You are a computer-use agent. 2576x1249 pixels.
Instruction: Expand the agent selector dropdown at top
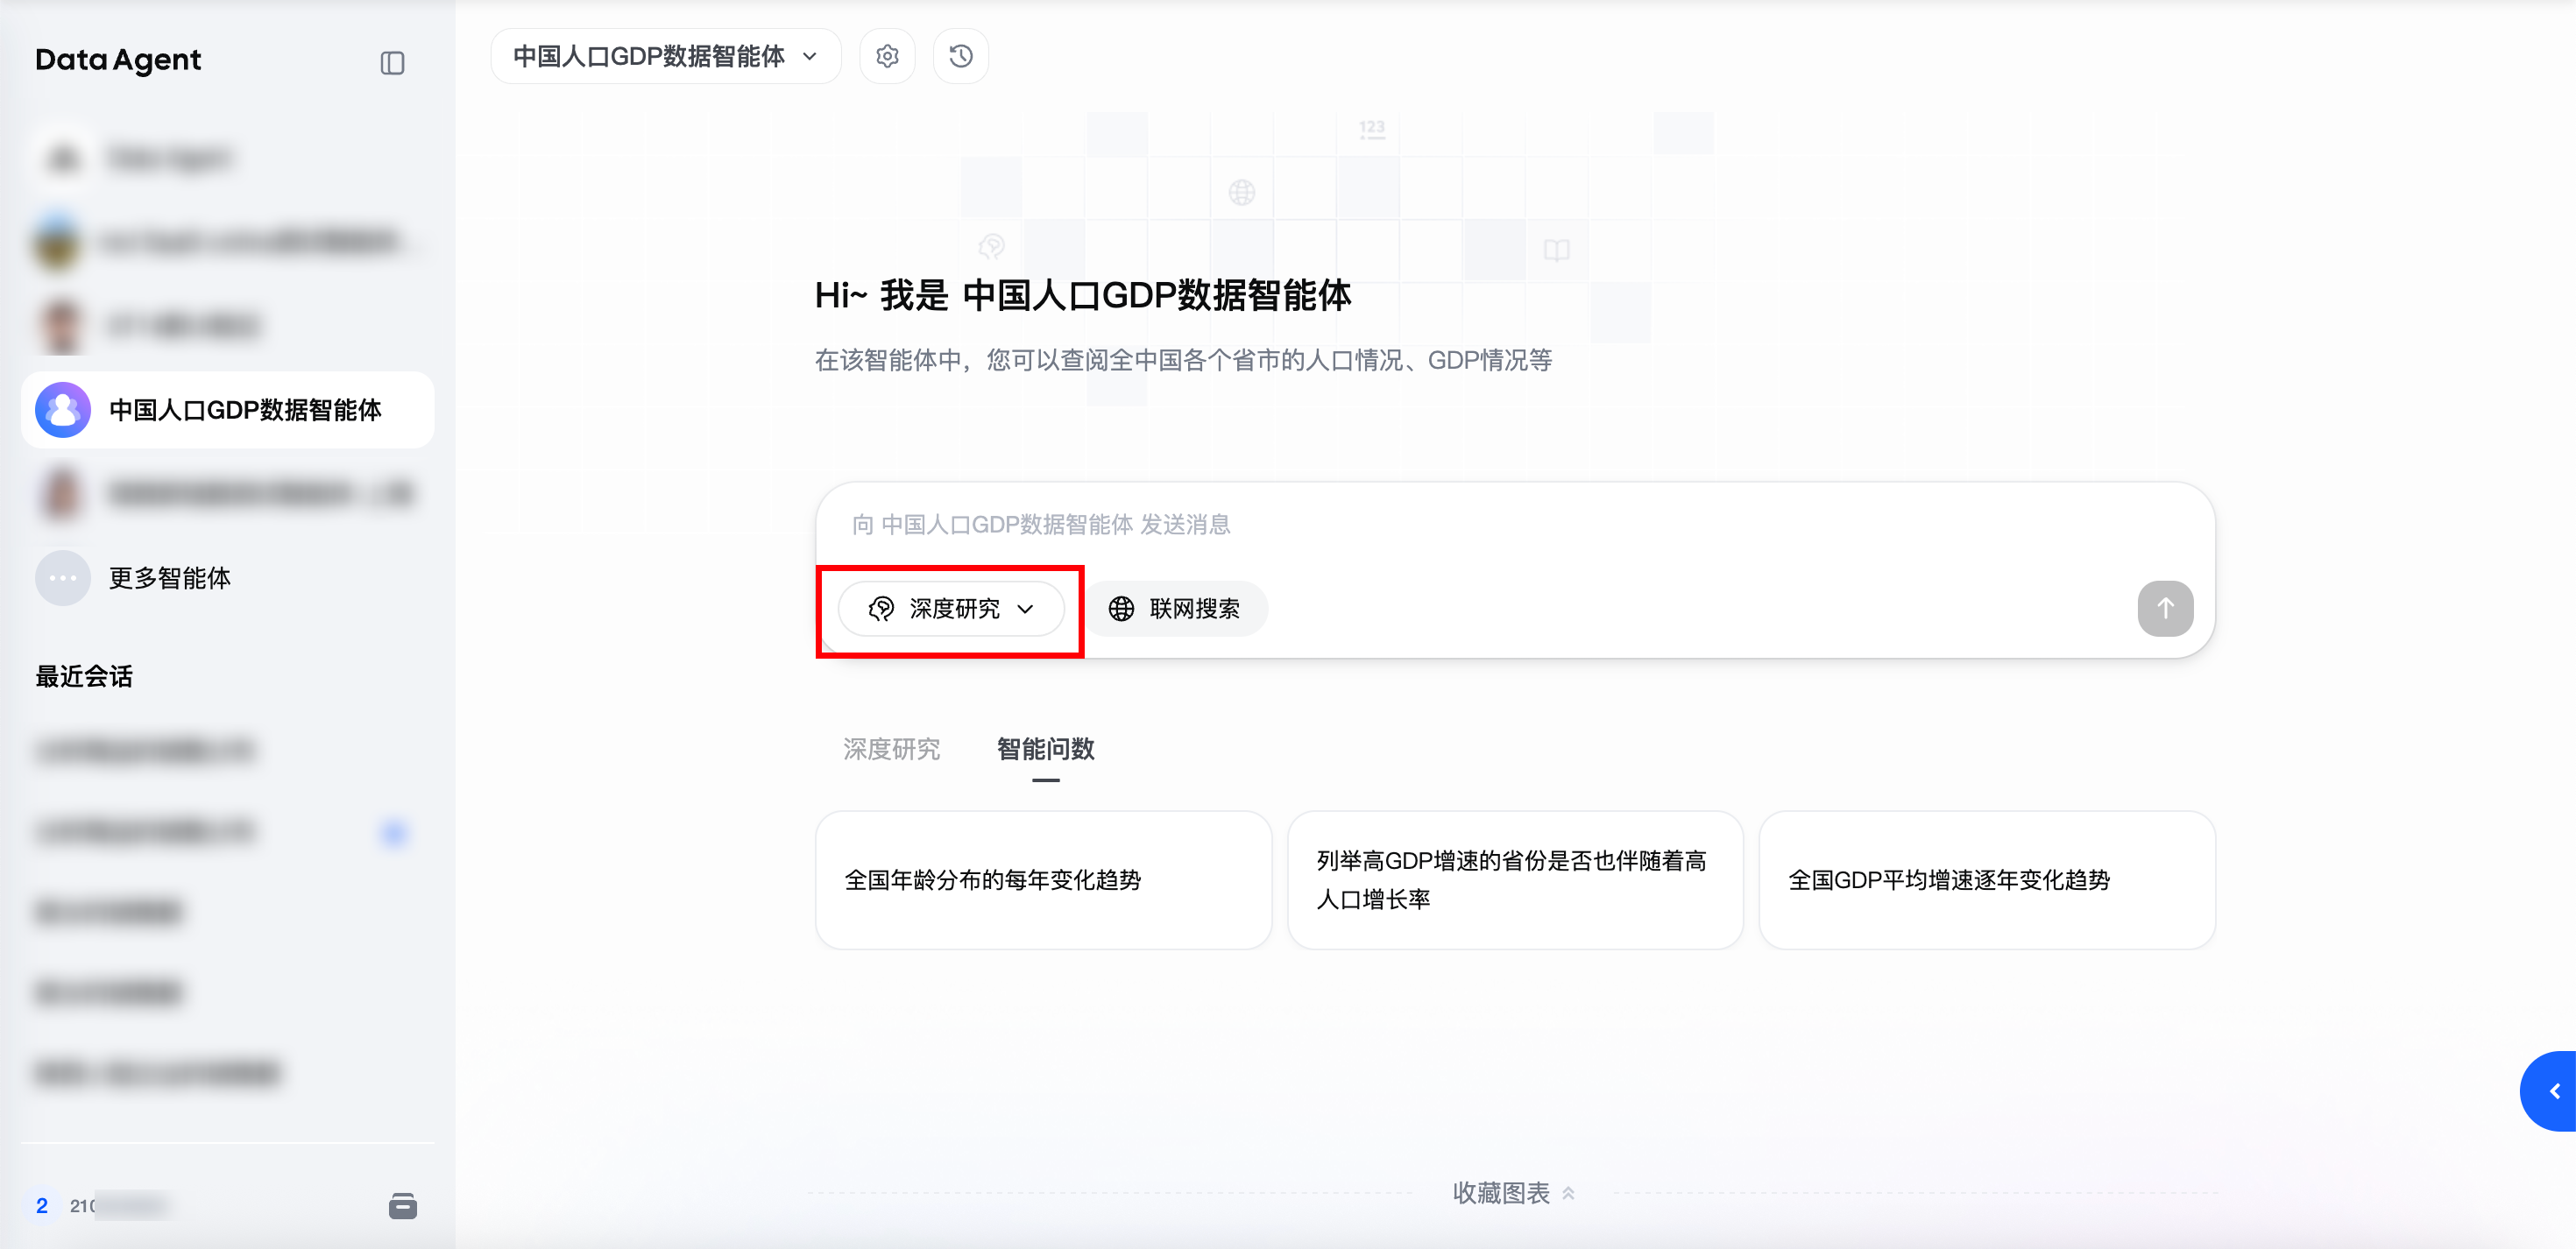665,56
